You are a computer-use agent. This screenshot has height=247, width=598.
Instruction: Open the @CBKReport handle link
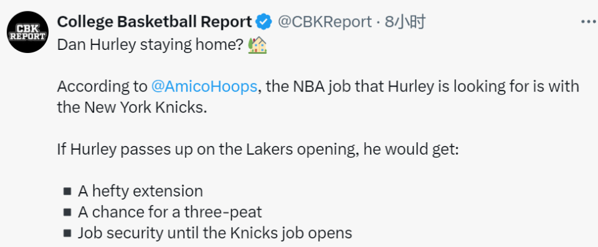pos(324,22)
